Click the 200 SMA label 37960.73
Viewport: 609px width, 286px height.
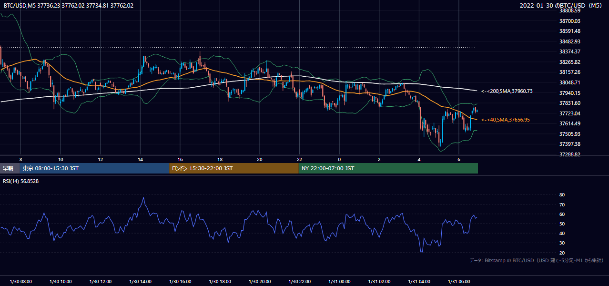tap(507, 91)
